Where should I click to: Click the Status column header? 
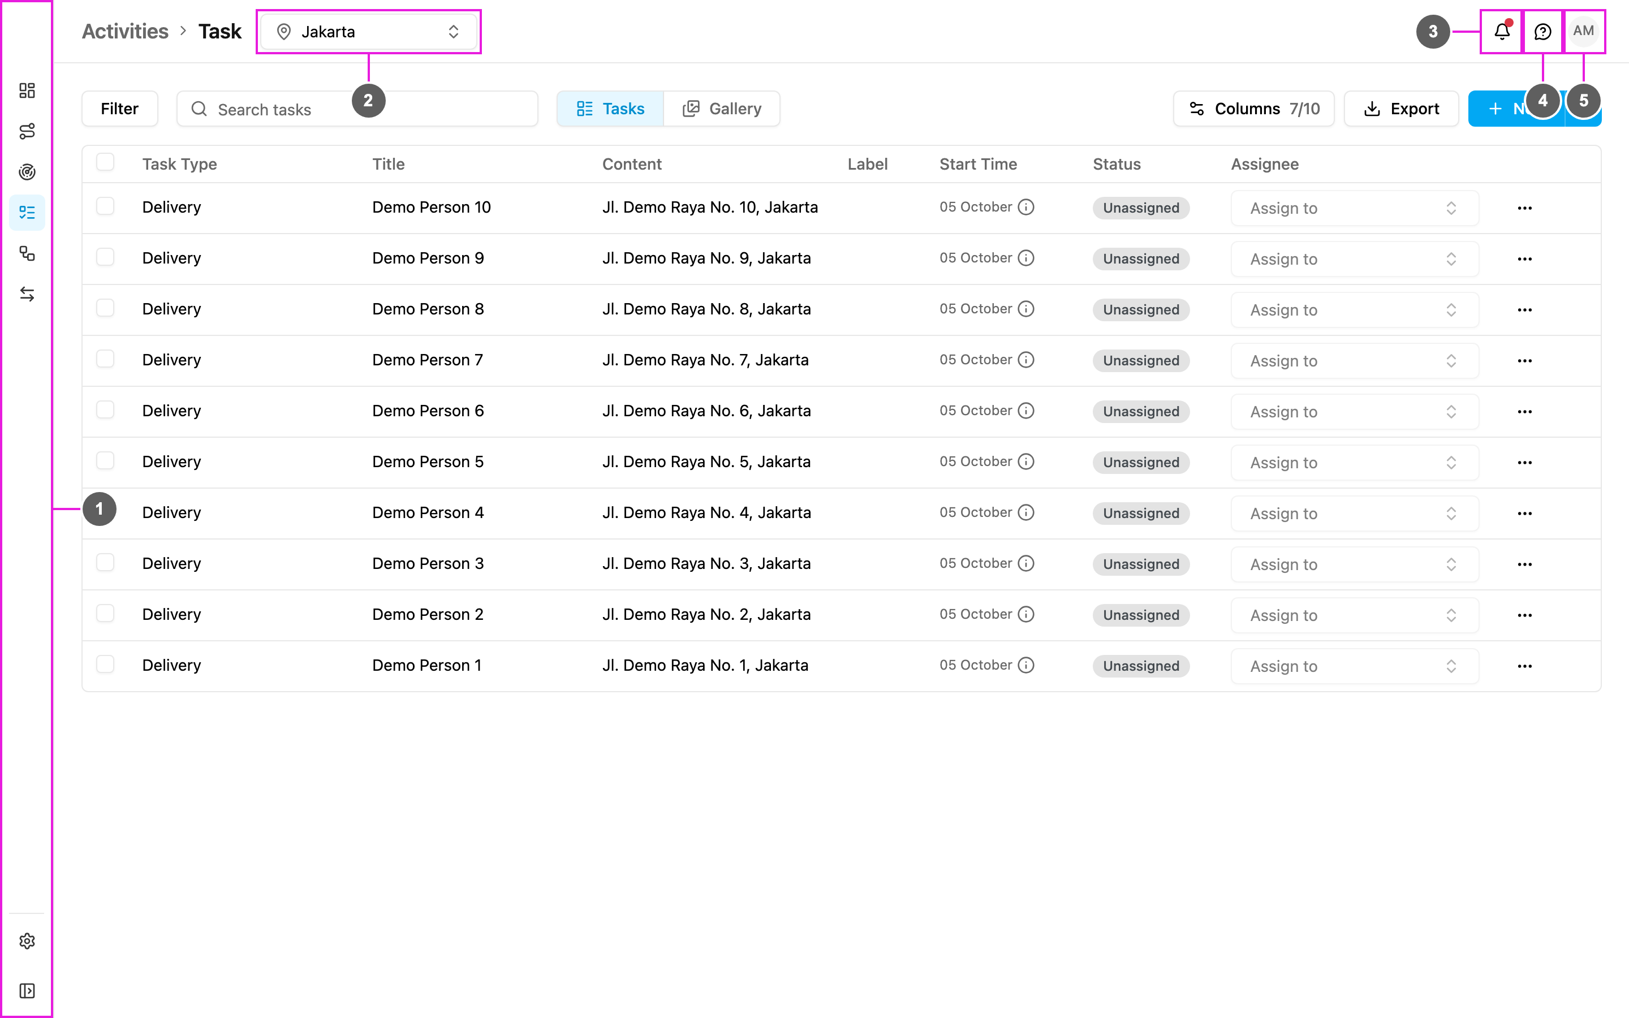pos(1117,164)
